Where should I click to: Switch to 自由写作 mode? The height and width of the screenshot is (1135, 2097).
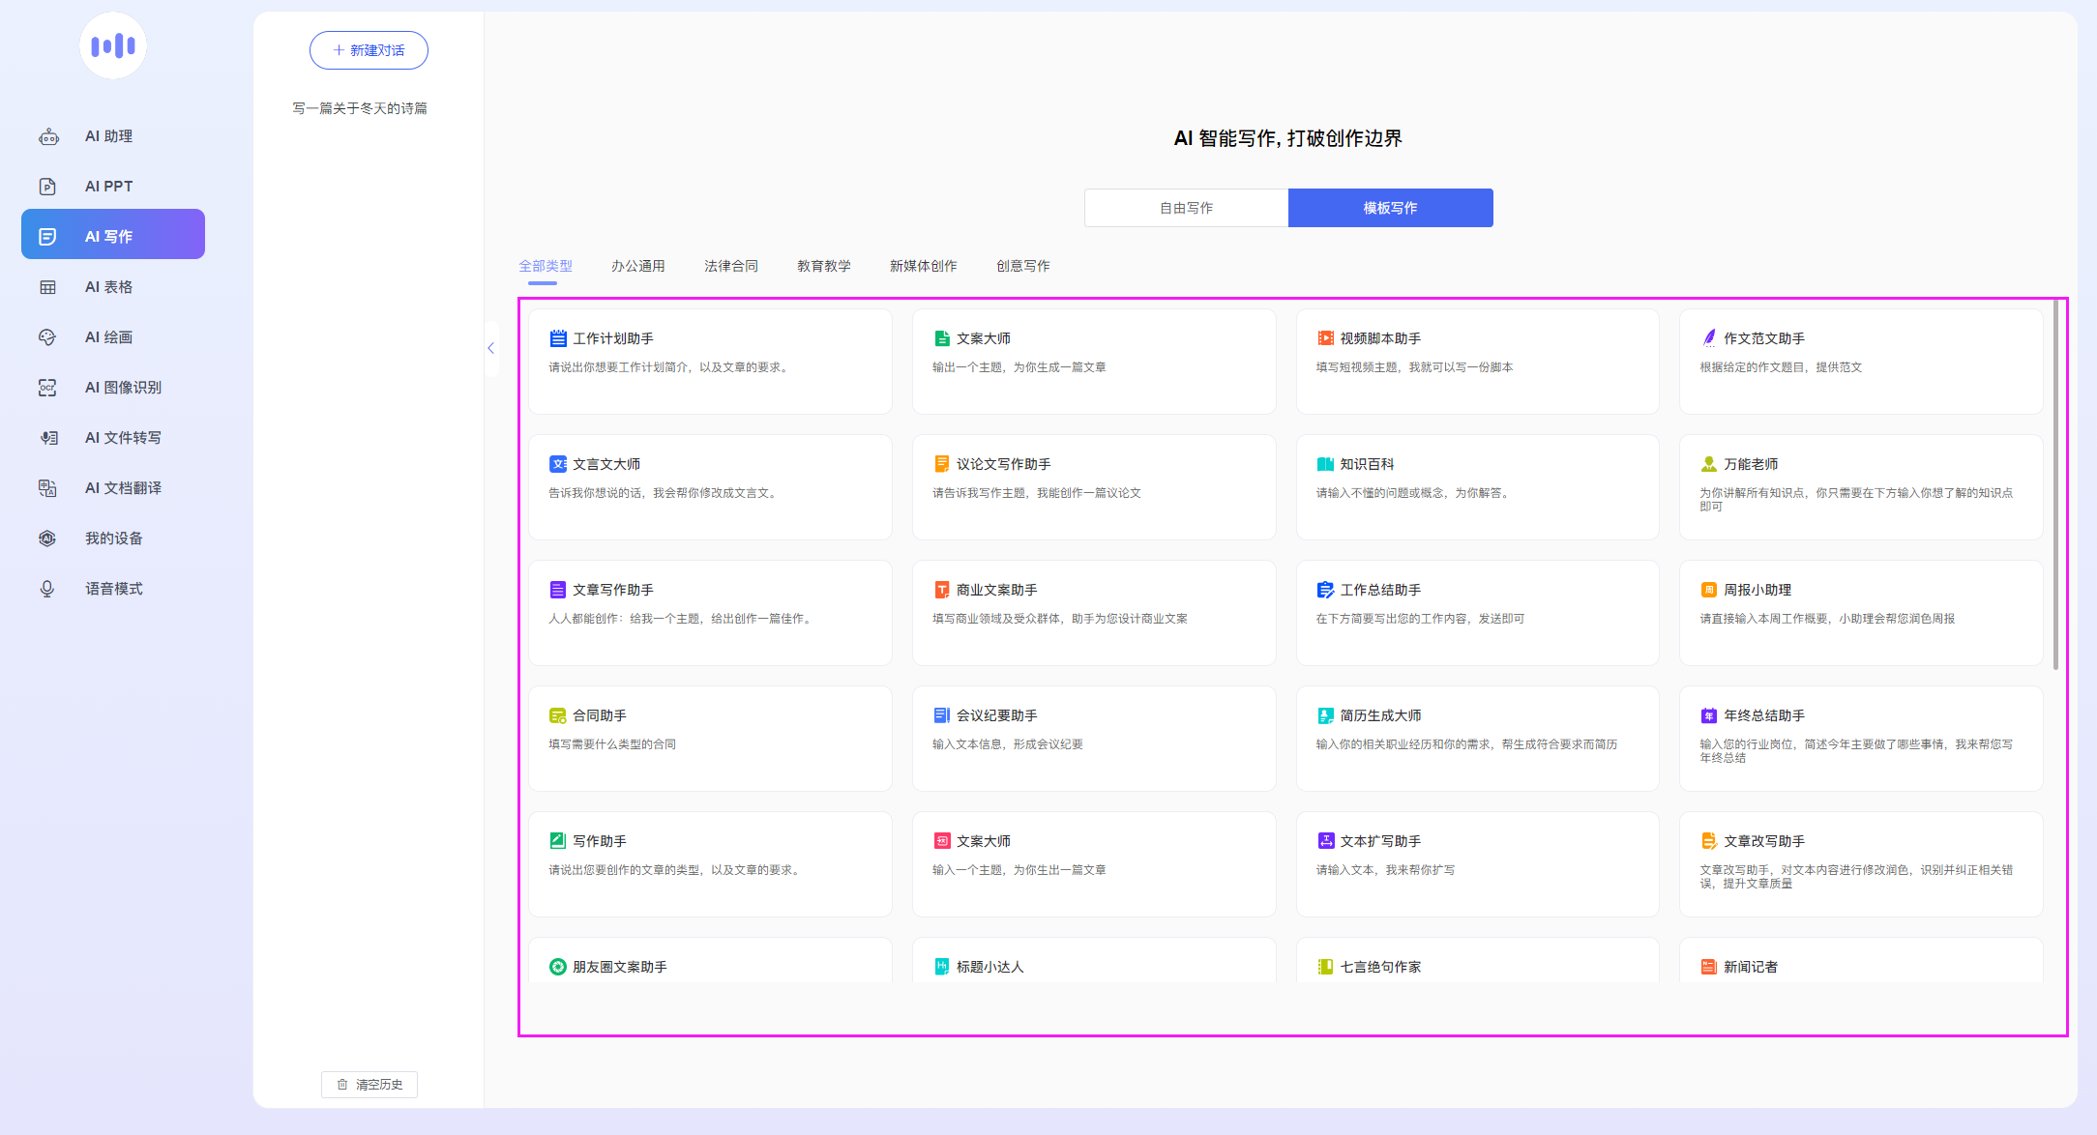coord(1186,208)
